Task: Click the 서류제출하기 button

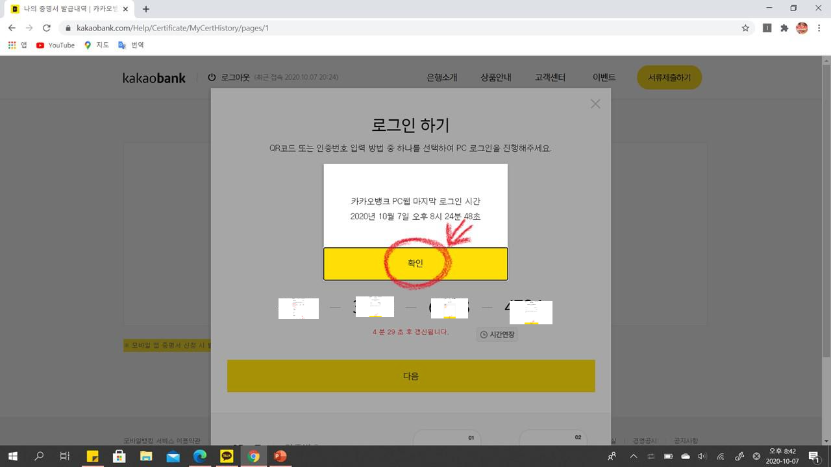Action: coord(669,78)
